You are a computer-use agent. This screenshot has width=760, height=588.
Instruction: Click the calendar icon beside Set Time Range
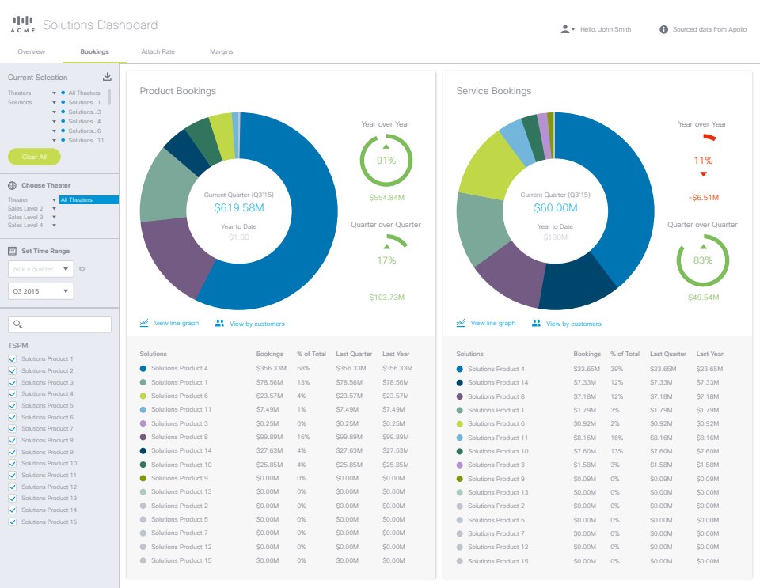tap(13, 251)
